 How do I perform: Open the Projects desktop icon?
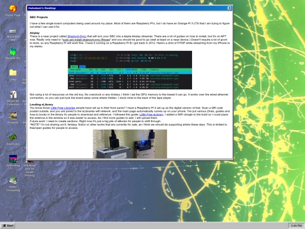click(x=13, y=118)
